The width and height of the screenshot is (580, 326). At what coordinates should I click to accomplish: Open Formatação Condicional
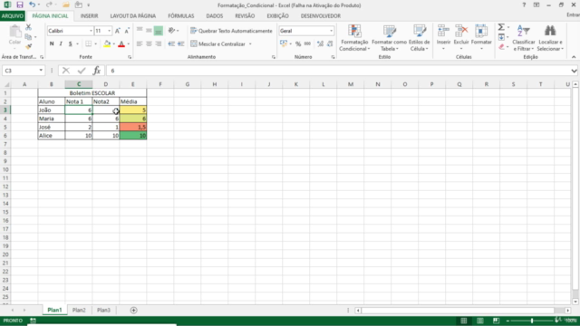(354, 38)
